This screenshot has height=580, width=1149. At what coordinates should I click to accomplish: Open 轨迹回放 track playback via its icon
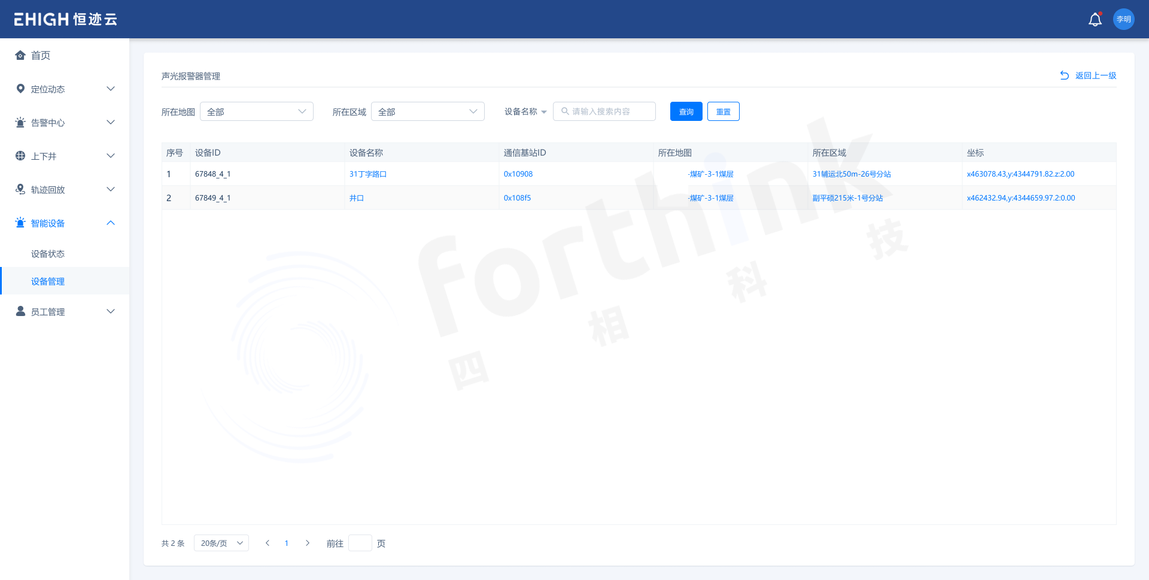(20, 189)
